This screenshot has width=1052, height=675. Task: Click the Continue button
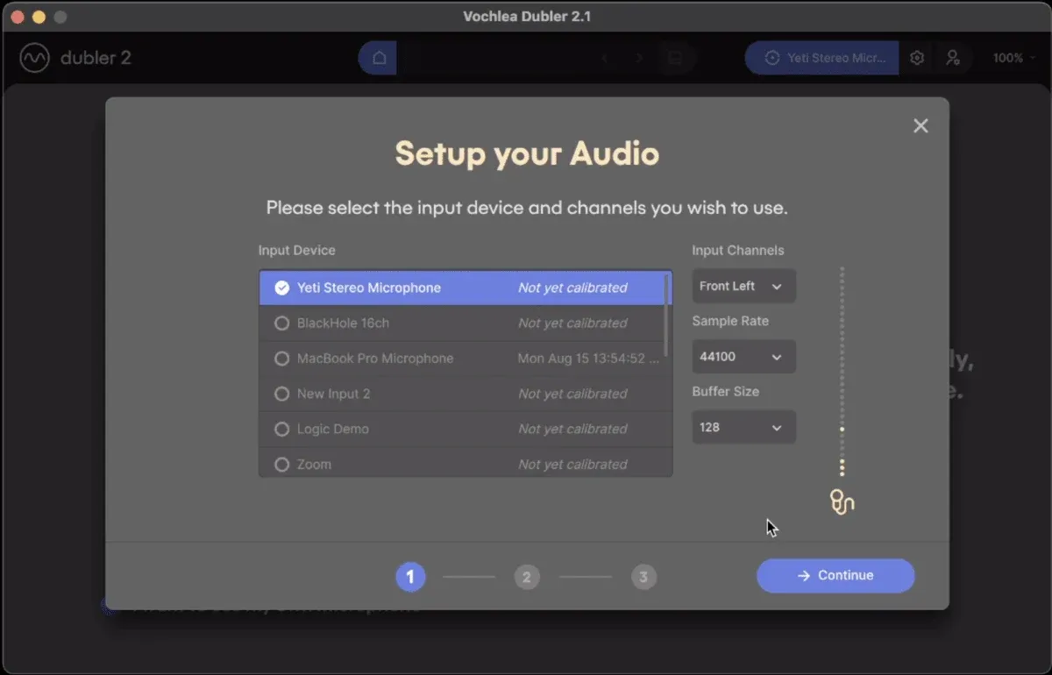[835, 575]
